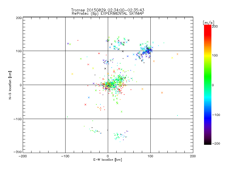Click the plot title 'Tromsø 20150829 02:34:00-02:35:43'
Screen dimensions: 227x170
click(108, 10)
